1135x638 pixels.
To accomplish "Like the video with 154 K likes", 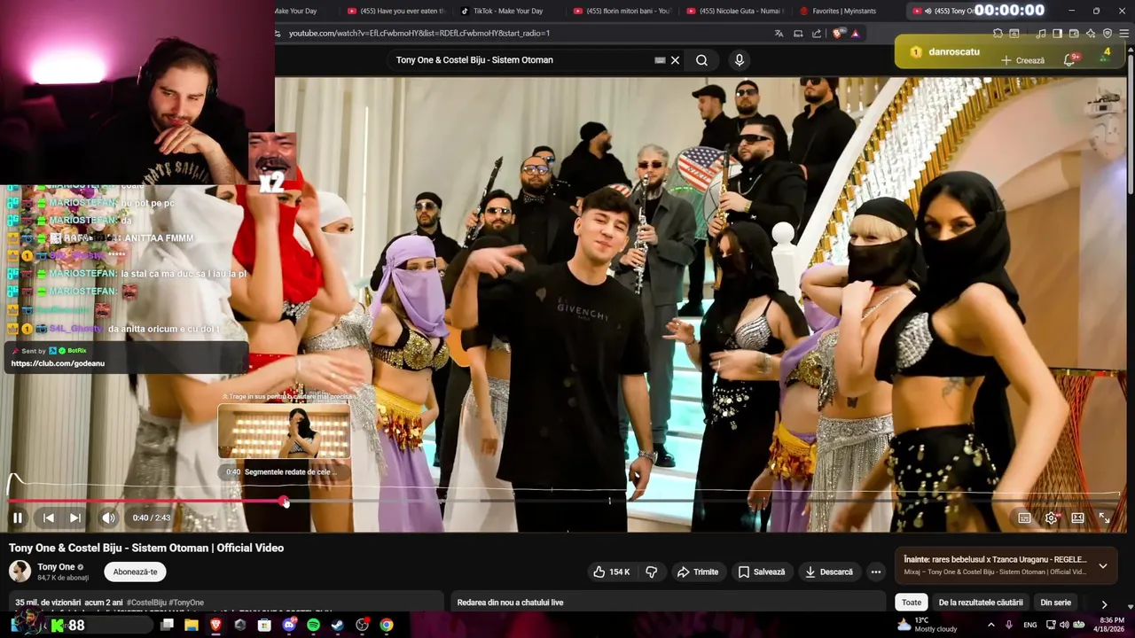I will tap(612, 572).
